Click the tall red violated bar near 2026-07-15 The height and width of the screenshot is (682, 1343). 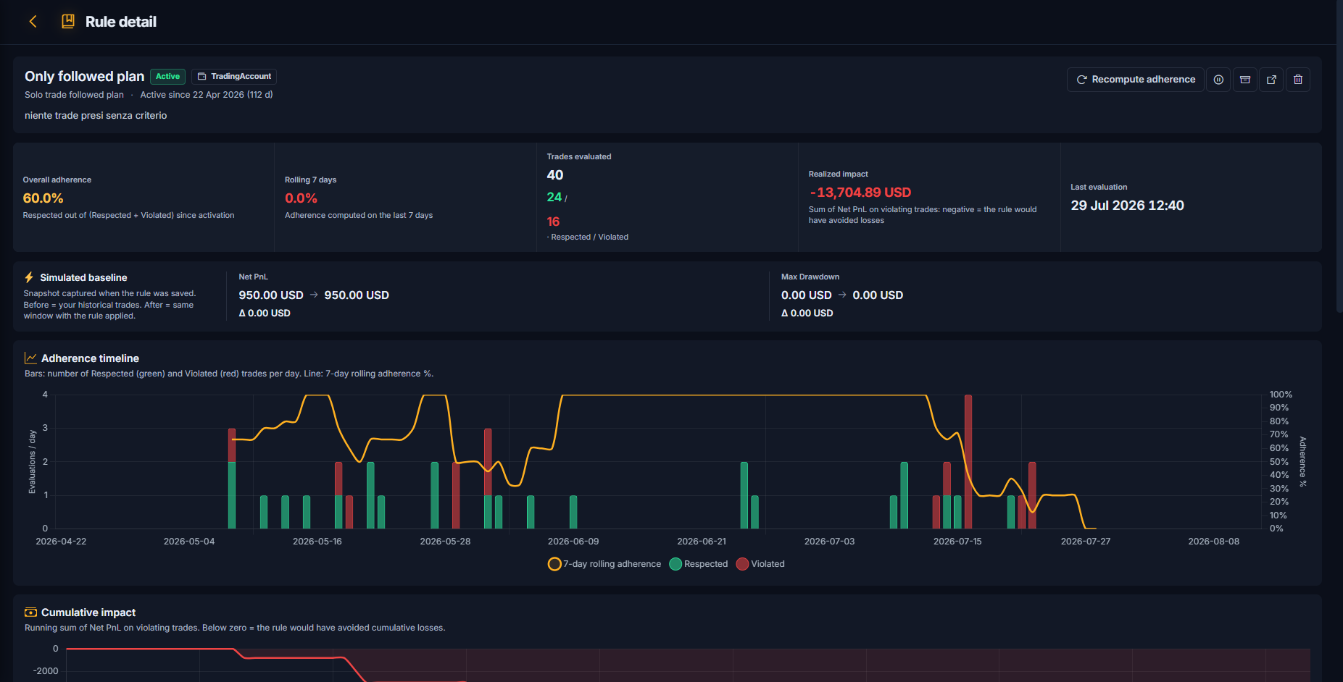[968, 461]
